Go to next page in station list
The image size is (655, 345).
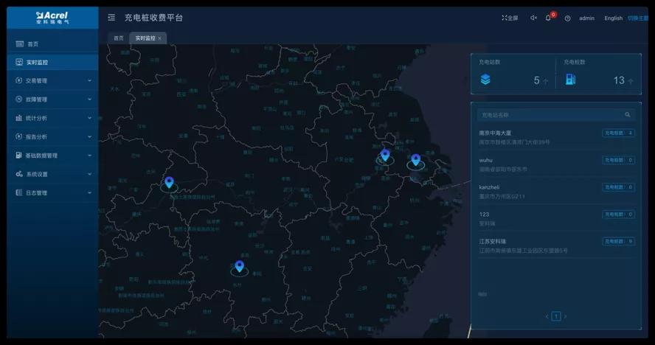pos(565,316)
